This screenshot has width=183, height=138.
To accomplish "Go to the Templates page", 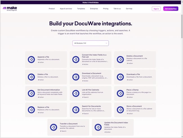I will (x=81, y=9).
